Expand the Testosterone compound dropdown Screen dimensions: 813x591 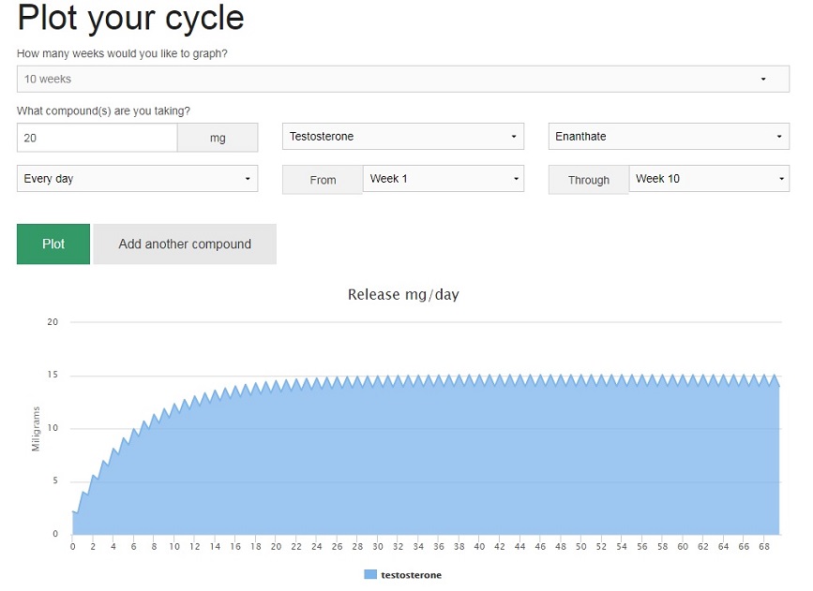point(403,136)
